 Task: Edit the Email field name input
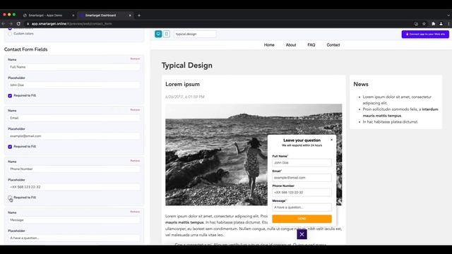click(x=74, y=118)
